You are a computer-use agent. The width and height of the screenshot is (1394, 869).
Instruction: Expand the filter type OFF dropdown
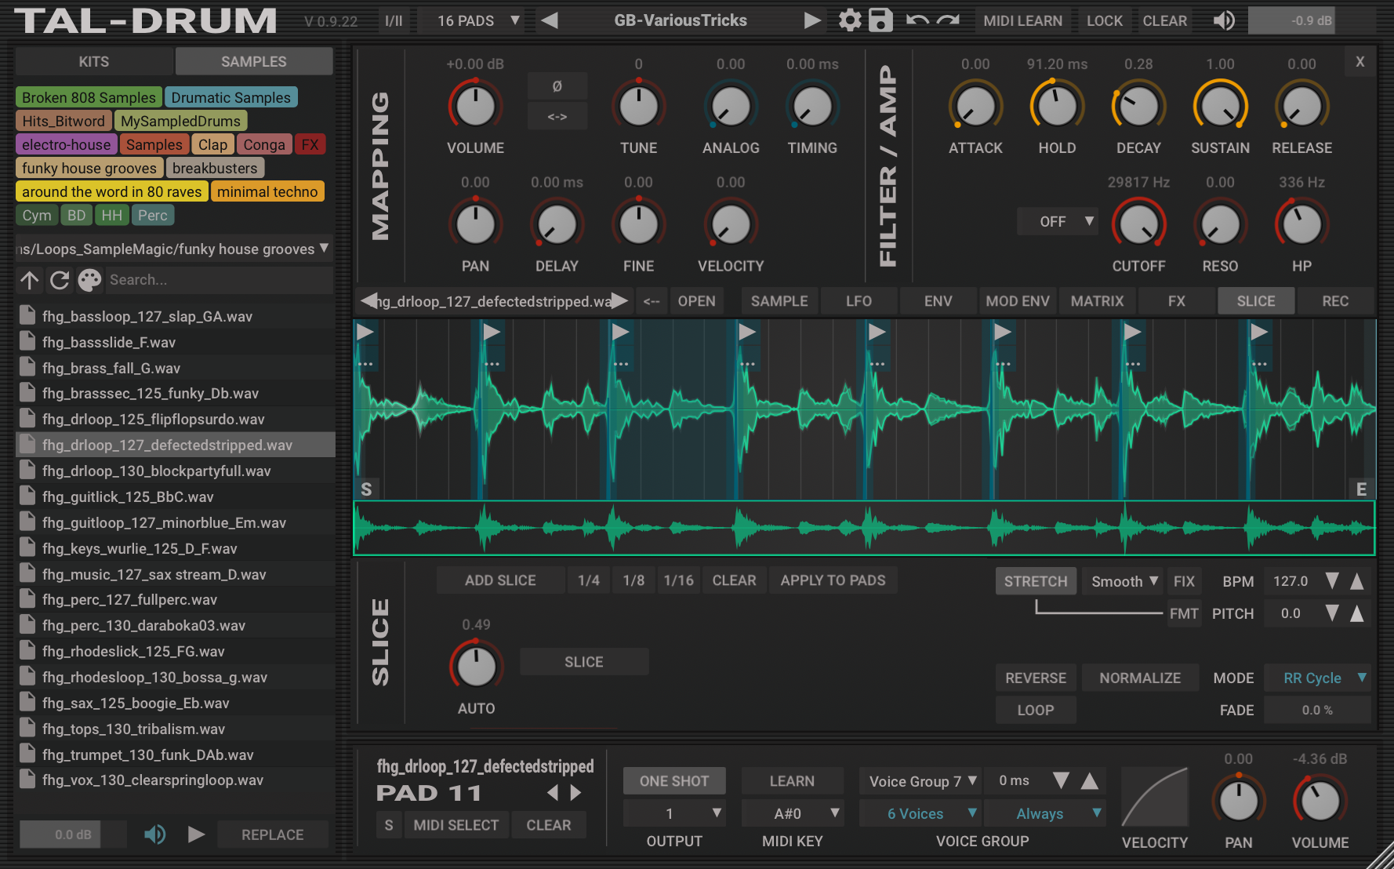point(1058,222)
